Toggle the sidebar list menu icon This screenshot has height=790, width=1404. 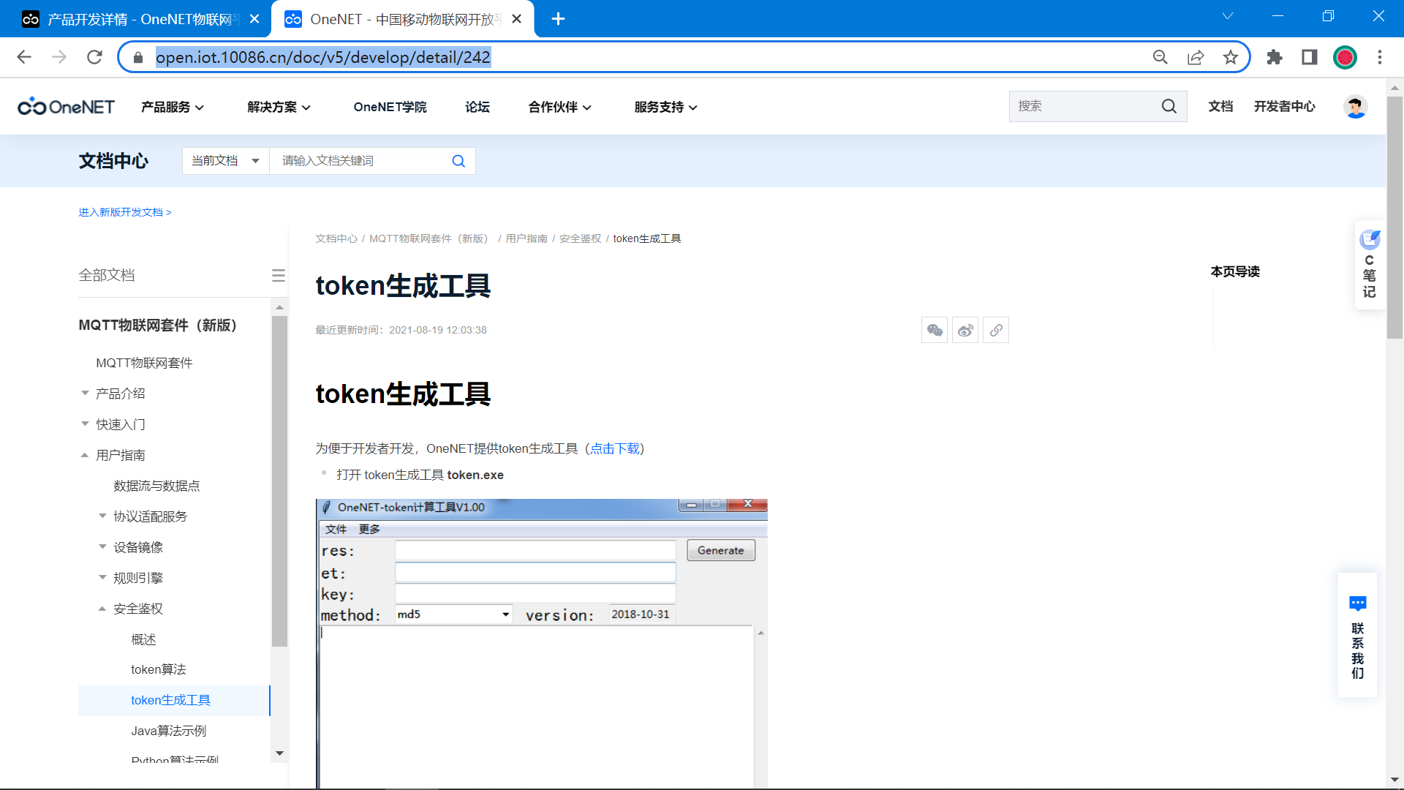coord(278,275)
